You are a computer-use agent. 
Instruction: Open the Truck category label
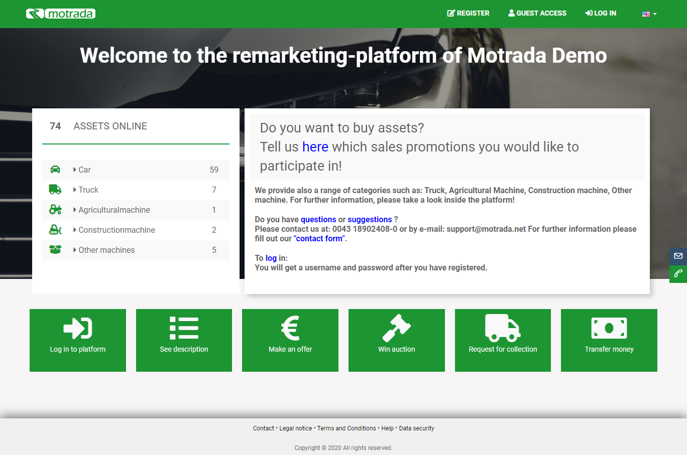(88, 190)
